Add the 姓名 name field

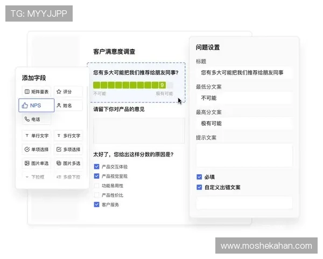coord(68,105)
